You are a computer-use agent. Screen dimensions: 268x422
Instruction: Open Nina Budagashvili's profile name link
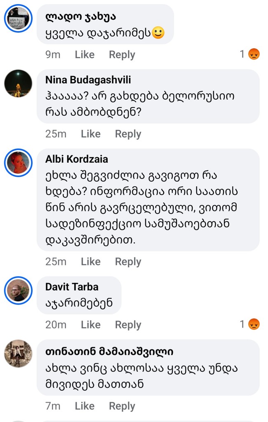point(88,80)
